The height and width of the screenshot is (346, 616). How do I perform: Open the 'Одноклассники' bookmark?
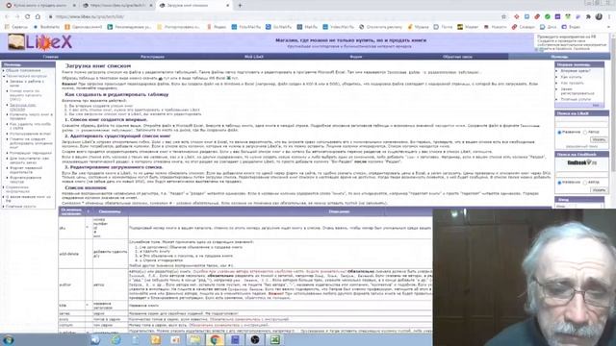point(84,27)
